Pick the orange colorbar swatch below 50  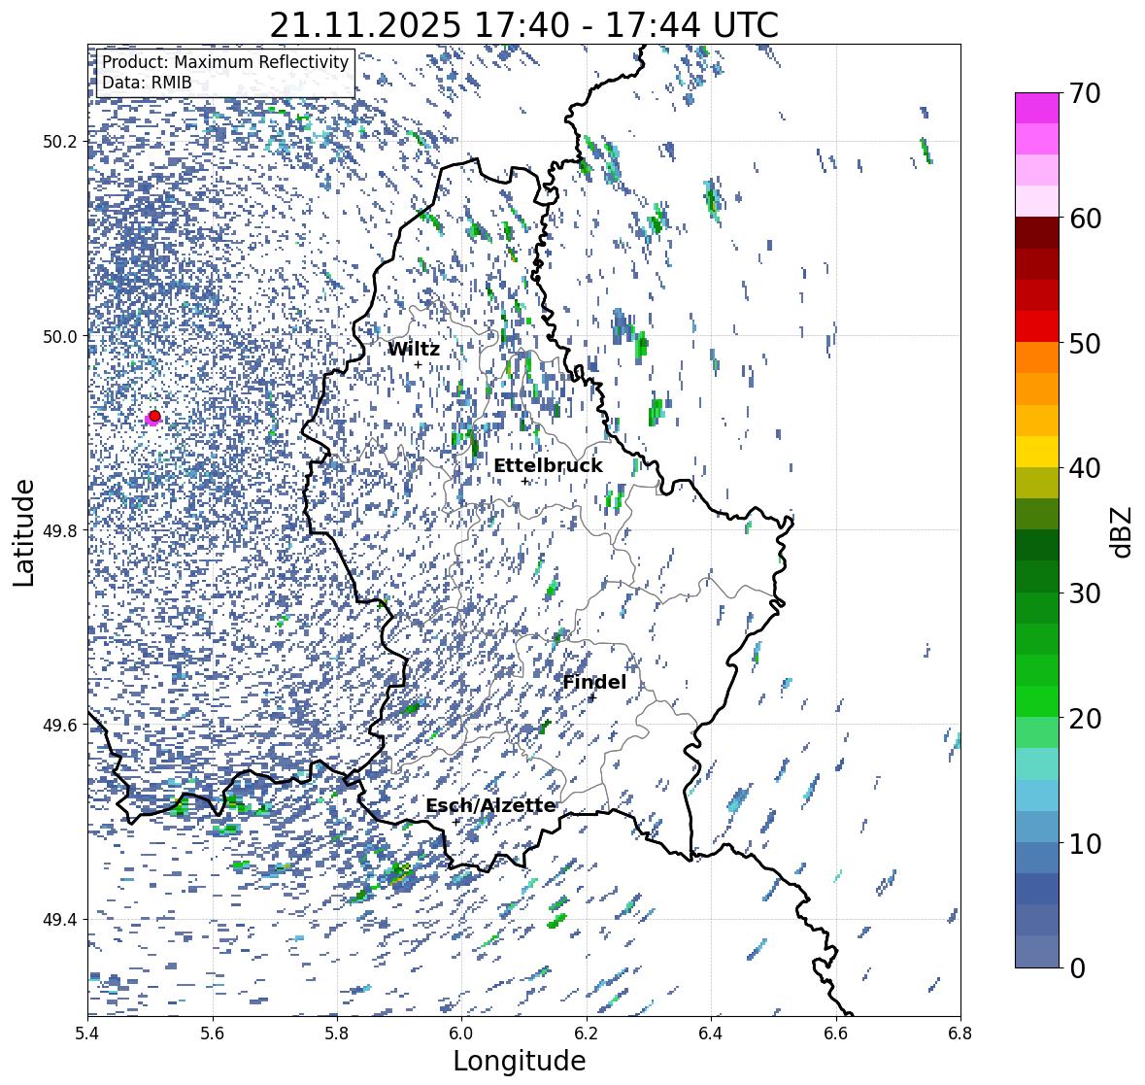1037,357
